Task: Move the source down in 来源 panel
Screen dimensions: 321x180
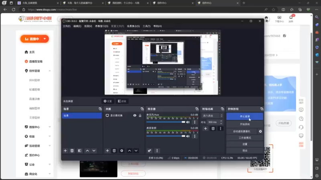Action: pyautogui.click(x=136, y=151)
